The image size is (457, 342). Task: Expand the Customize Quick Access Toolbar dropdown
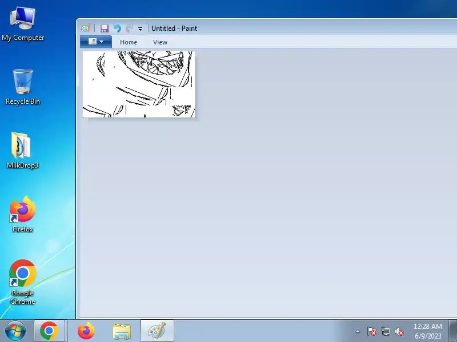[x=140, y=29]
